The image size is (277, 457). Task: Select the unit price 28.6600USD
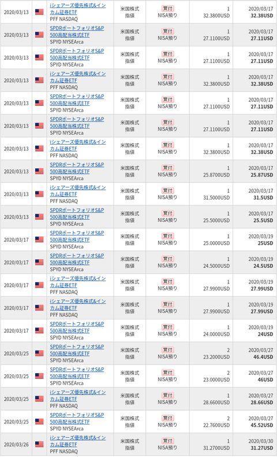pos(216,402)
